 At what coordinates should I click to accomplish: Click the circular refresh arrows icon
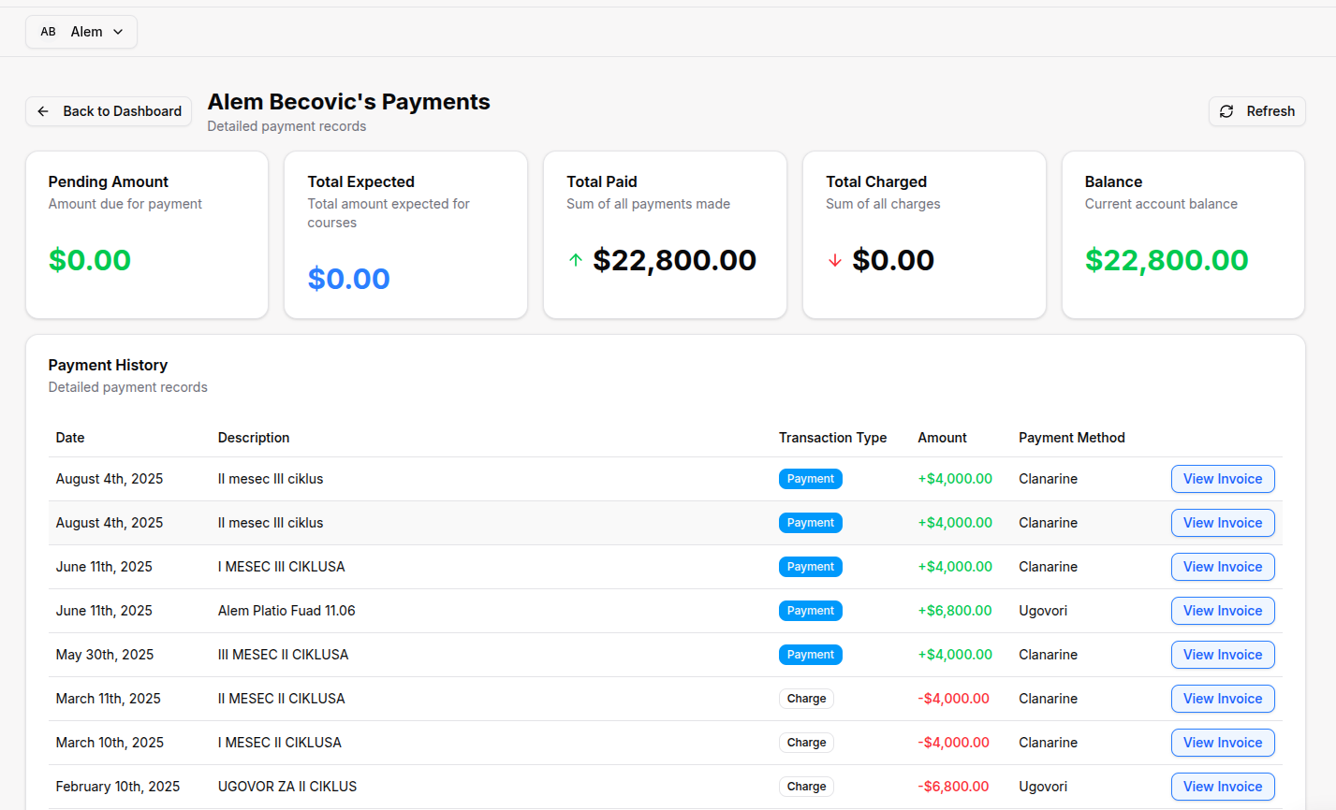1226,111
